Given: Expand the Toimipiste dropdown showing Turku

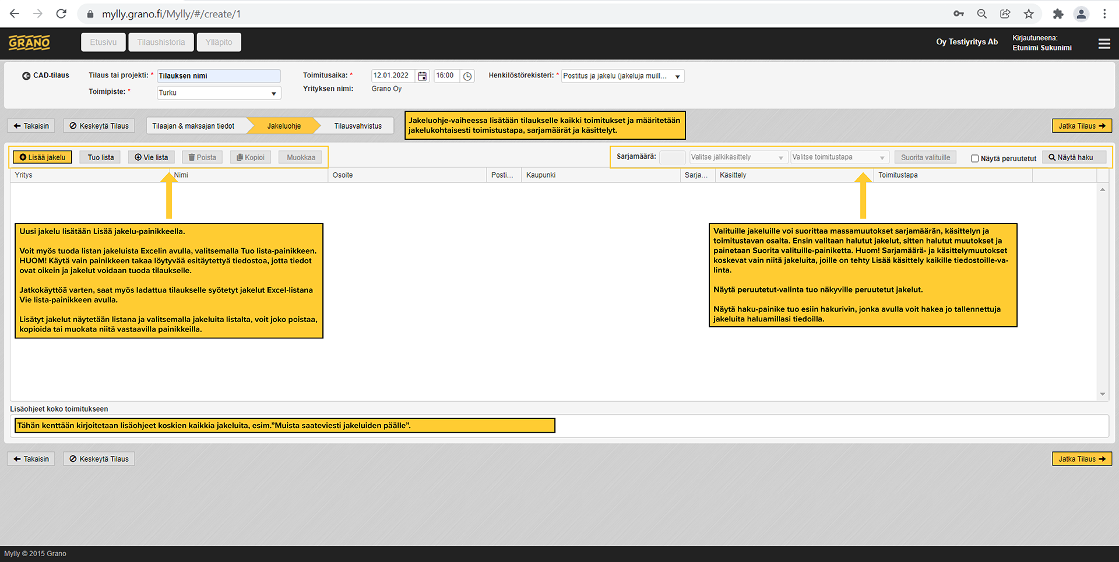Looking at the screenshot, I should pos(219,93).
